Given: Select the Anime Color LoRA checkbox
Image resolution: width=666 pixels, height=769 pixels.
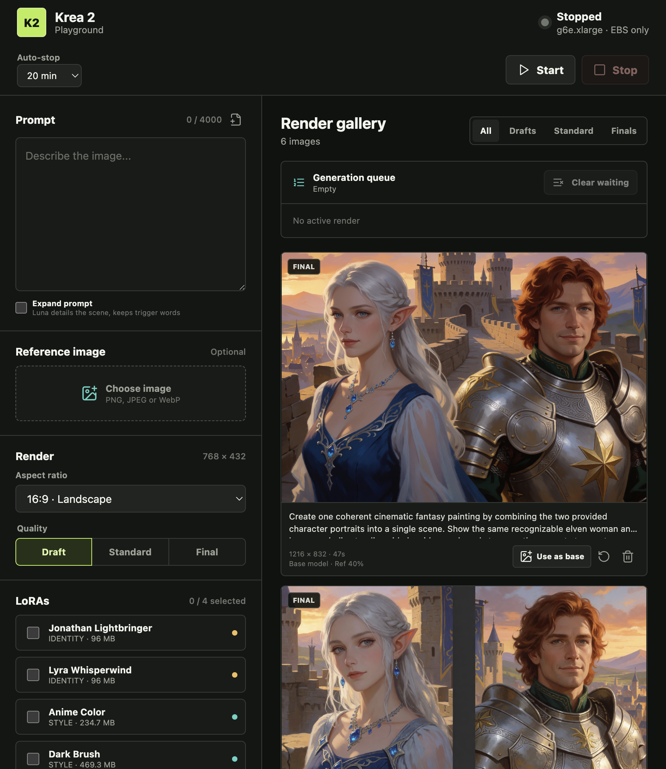Looking at the screenshot, I should point(33,717).
